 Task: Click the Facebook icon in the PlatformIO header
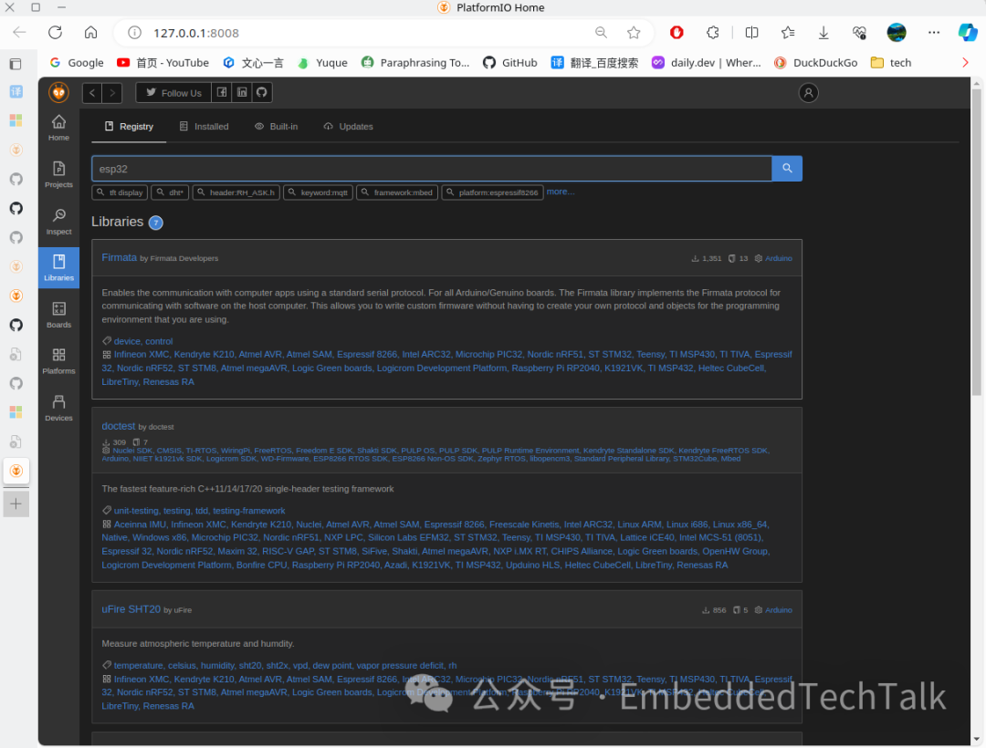click(221, 92)
